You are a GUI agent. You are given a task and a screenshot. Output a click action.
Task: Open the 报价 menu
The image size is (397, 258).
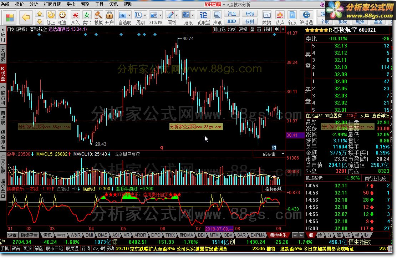(20, 4)
